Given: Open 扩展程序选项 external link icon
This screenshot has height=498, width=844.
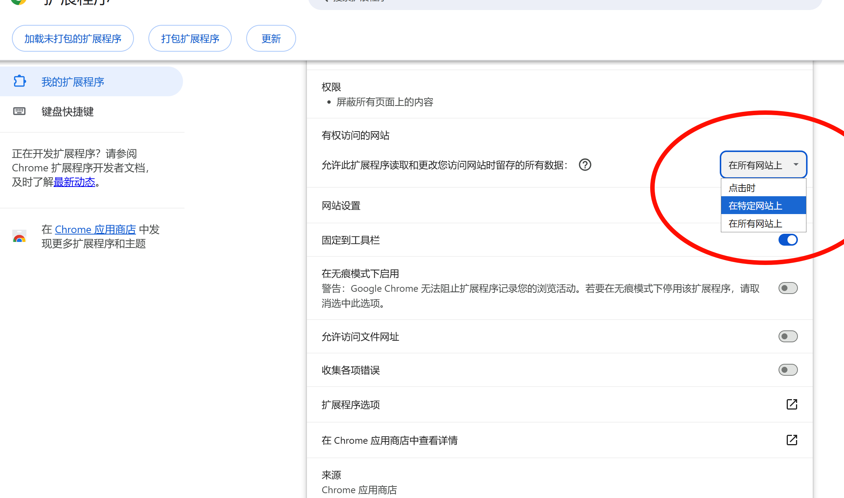Looking at the screenshot, I should 792,404.
